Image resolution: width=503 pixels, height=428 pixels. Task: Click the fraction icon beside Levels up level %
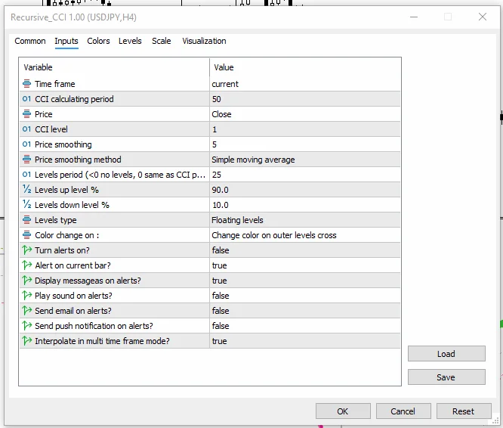point(26,190)
